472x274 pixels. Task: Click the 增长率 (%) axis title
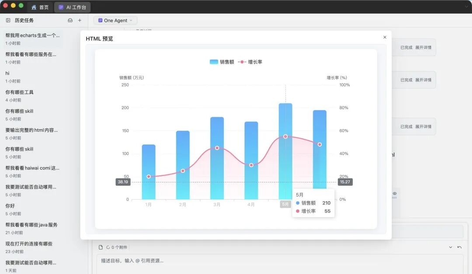coord(337,78)
